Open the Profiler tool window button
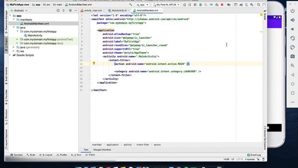The image size is (298, 168). pyautogui.click(x=62, y=155)
